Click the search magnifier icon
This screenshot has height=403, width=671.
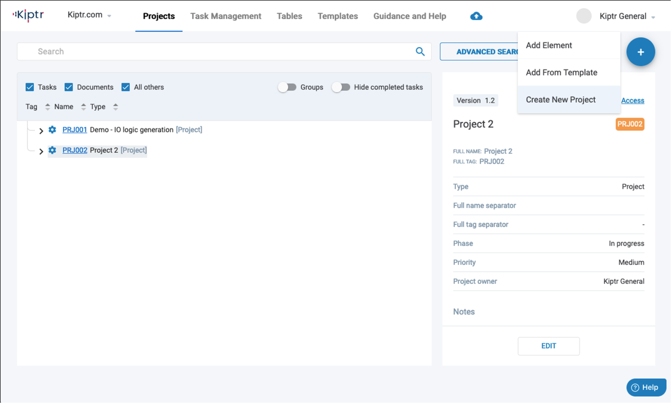[420, 52]
